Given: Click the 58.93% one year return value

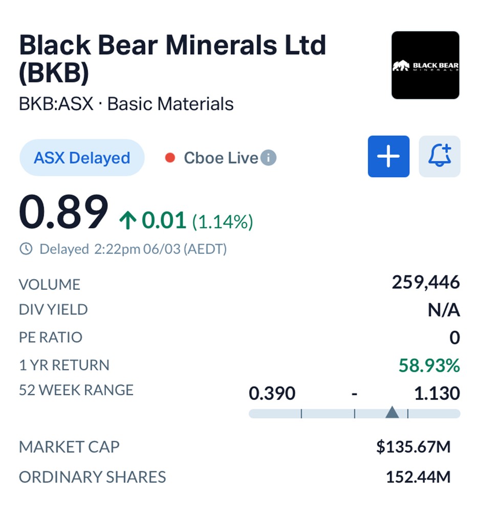Looking at the screenshot, I should [x=429, y=366].
